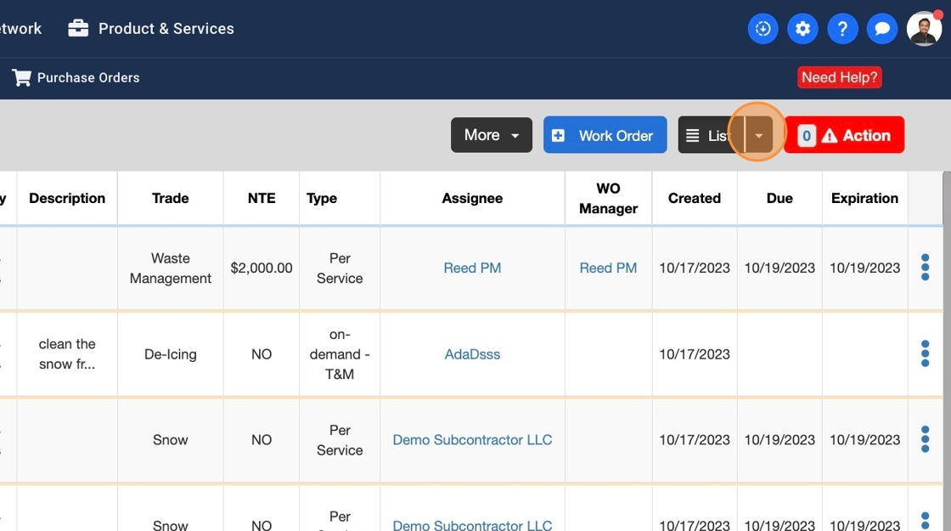
Task: Click the red Action button
Action: [x=844, y=135]
